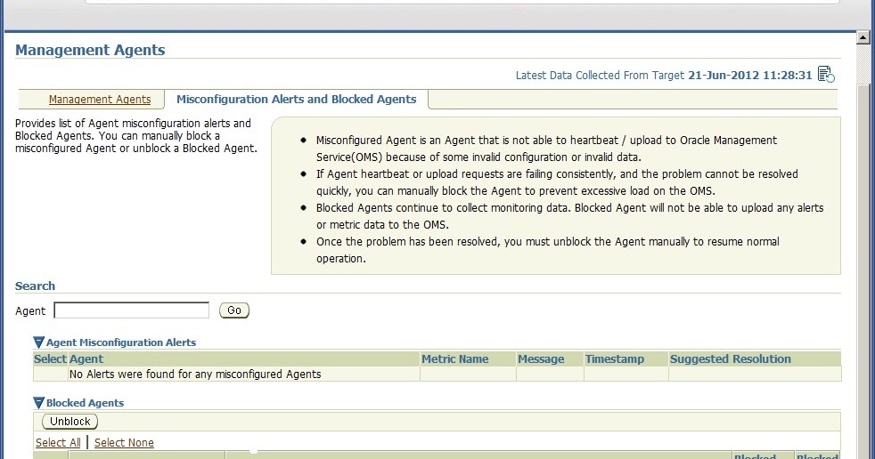The height and width of the screenshot is (459, 875).
Task: Collapse the Blocked Agents section
Action: [38, 403]
